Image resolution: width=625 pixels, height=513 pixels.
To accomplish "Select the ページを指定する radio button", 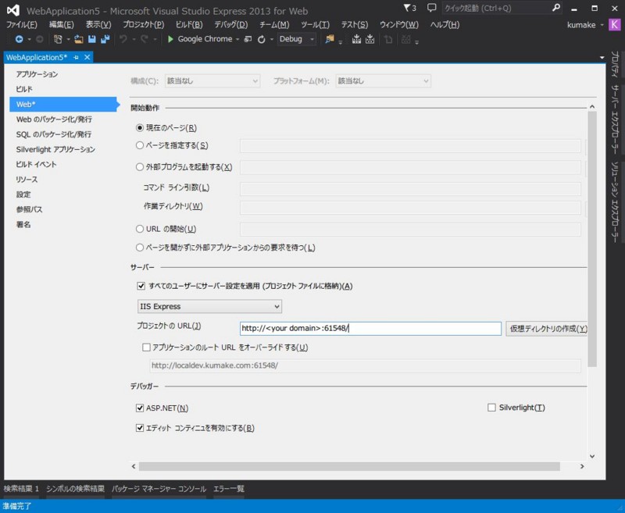I will coord(140,145).
